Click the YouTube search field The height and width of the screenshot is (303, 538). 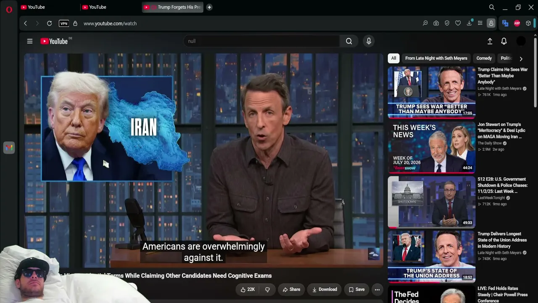261,41
